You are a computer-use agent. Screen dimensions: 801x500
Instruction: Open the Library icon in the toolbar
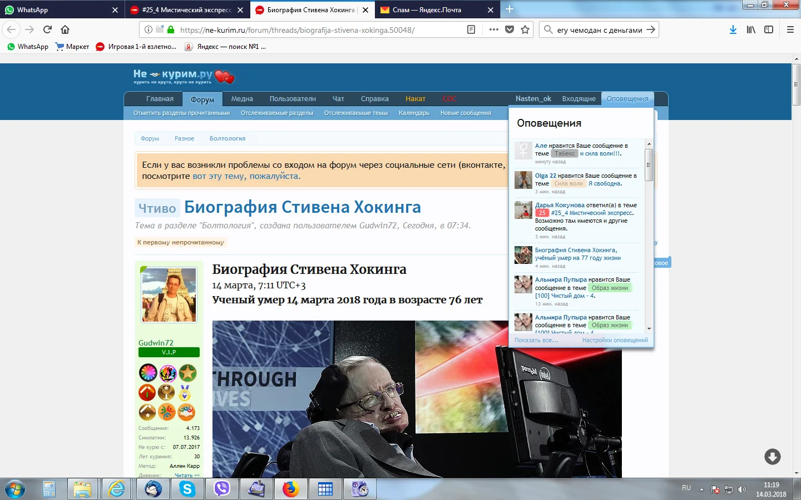[x=751, y=29]
